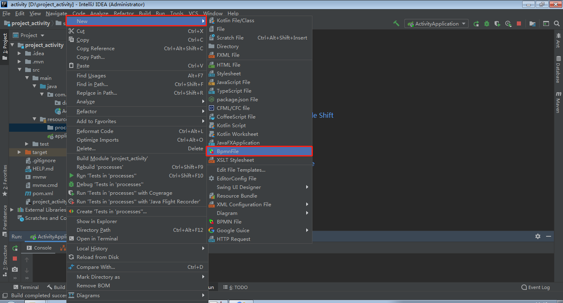Open Search Everywhere with the magnifier
Viewport: 563px width, 303px height.
pyautogui.click(x=556, y=23)
